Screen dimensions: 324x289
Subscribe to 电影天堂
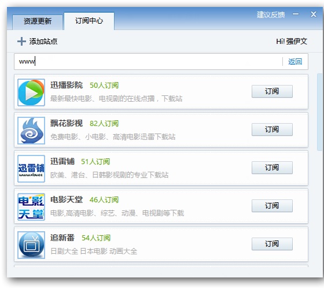click(272, 206)
